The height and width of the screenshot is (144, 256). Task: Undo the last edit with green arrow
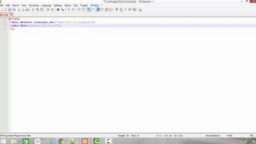coord(48,10)
